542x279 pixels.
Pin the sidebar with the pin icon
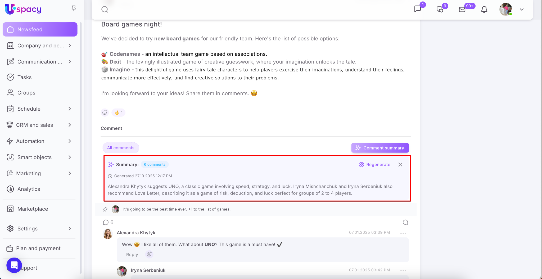74,8
